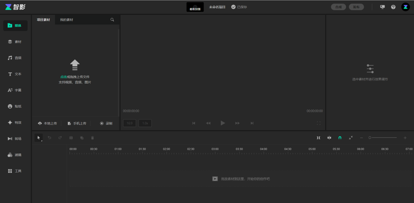Open the 16:9 aspect ratio dropdown
Screen dimensions: 414x203
pos(130,123)
